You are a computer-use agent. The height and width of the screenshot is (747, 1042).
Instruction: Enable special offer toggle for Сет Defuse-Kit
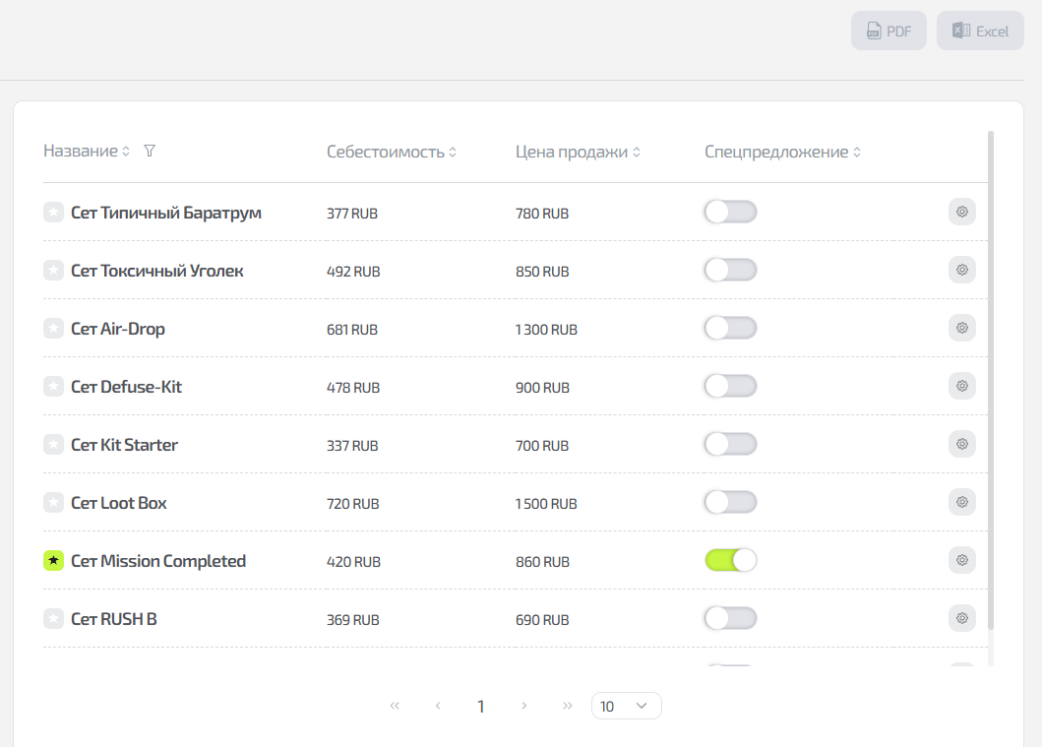[x=730, y=386]
